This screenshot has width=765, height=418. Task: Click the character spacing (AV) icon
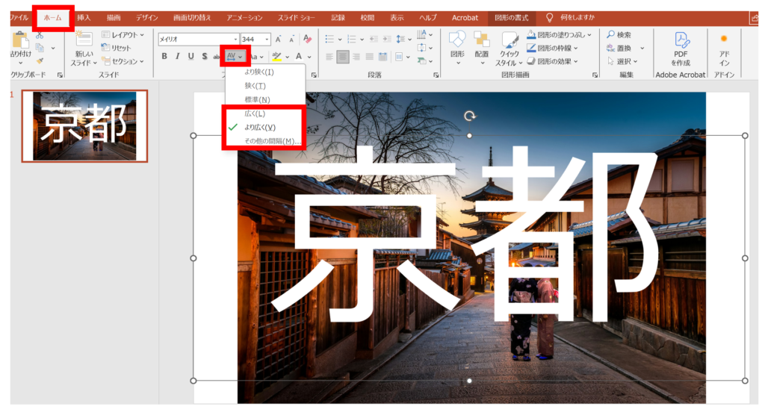pos(232,56)
